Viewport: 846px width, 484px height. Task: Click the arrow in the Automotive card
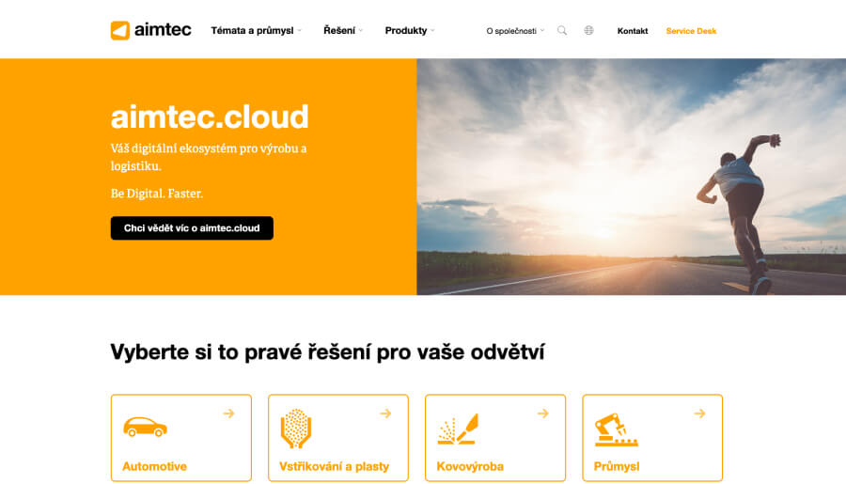pyautogui.click(x=228, y=414)
